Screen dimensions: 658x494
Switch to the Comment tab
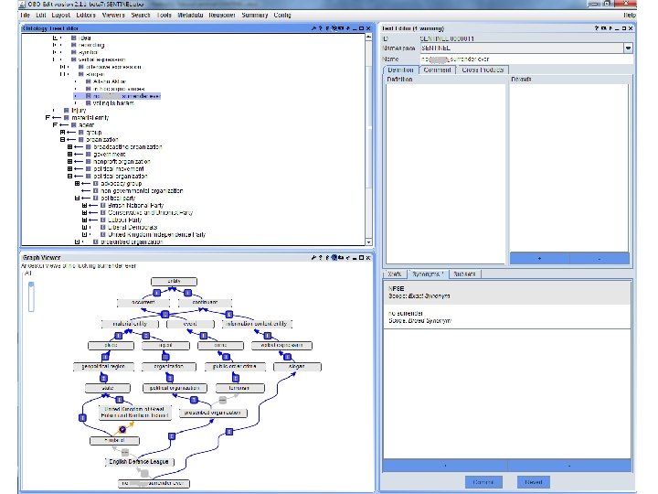click(x=437, y=70)
